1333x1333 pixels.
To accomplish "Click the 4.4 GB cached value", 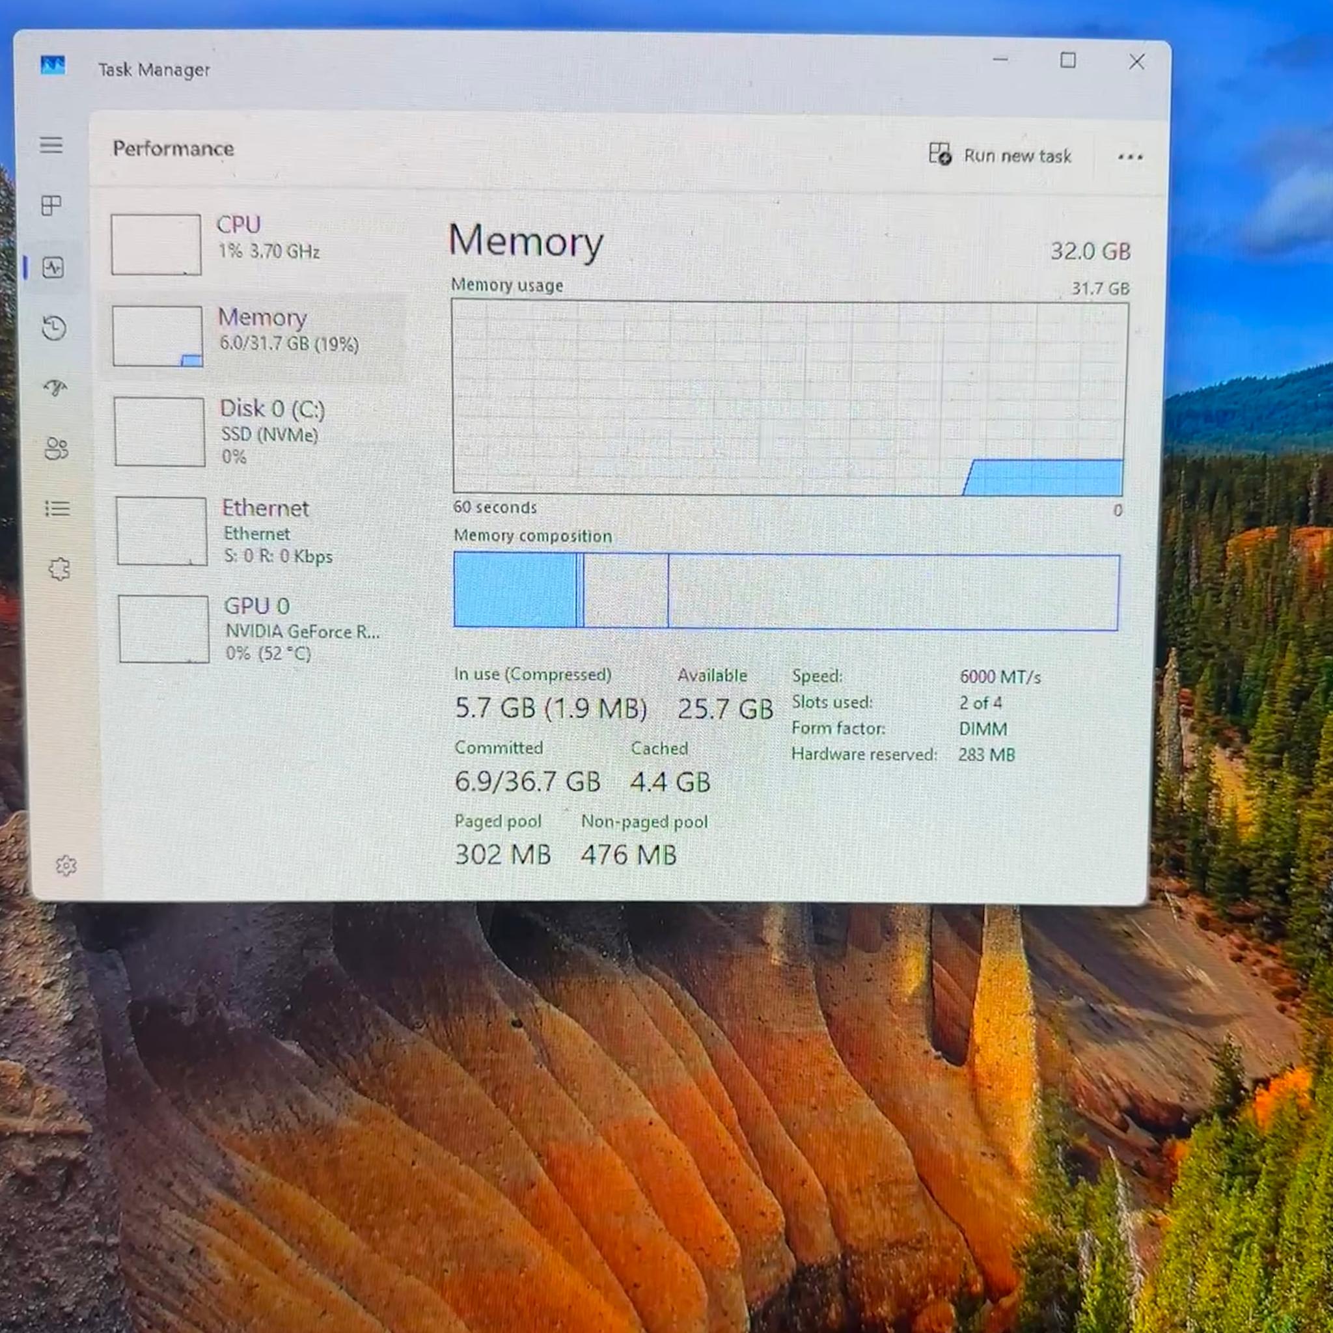I will click(670, 782).
